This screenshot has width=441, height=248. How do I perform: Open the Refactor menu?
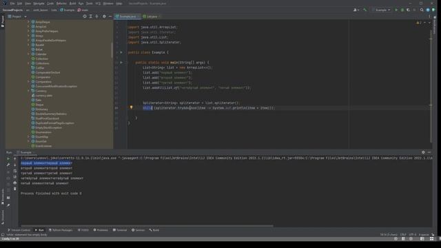click(61, 3)
